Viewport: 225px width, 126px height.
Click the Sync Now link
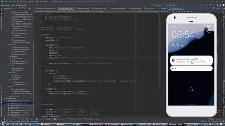[x=140, y=12]
